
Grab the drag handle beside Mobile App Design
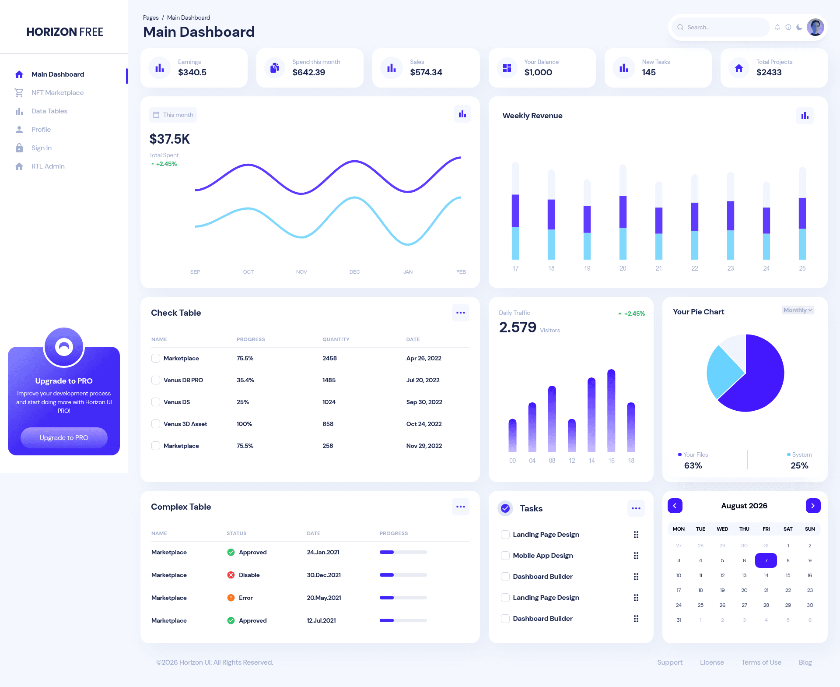click(636, 556)
